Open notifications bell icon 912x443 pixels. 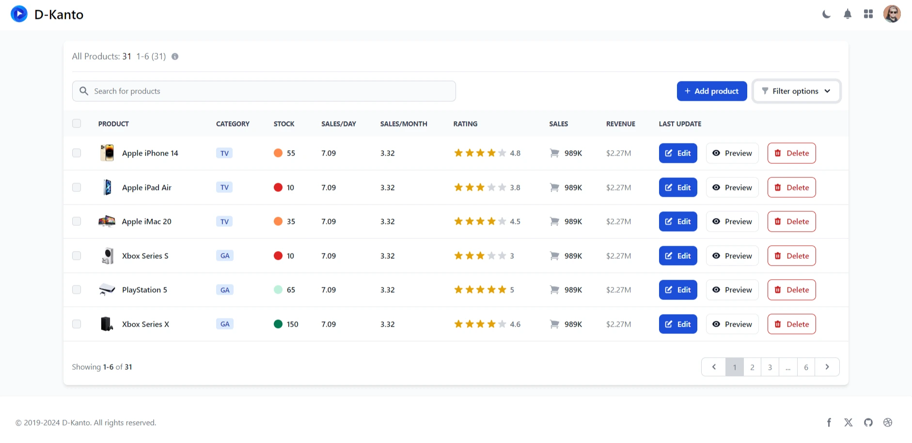(x=848, y=14)
